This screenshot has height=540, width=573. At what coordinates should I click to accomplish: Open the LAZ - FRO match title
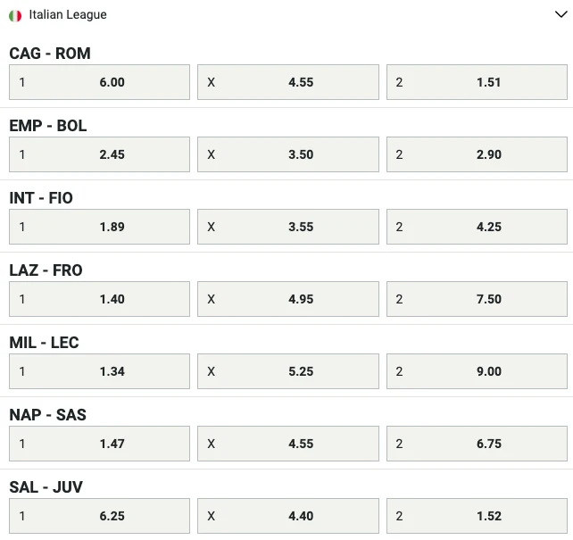46,270
